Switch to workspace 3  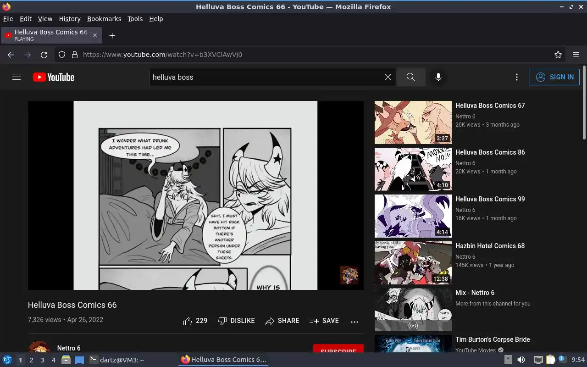42,360
